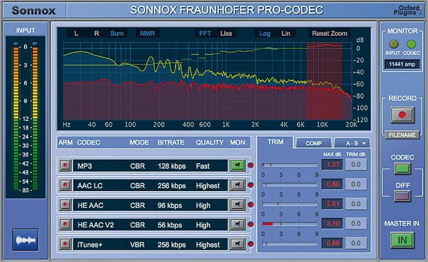The height and width of the screenshot is (262, 428).
Task: Click the BITRATE column header
Action: 171,142
